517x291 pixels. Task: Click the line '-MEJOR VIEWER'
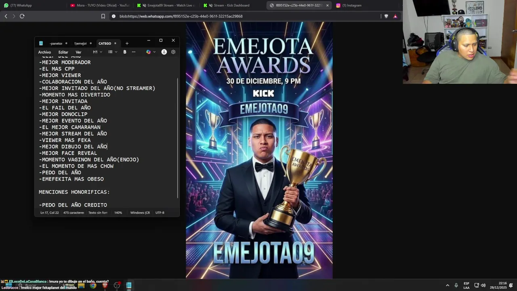click(x=60, y=75)
